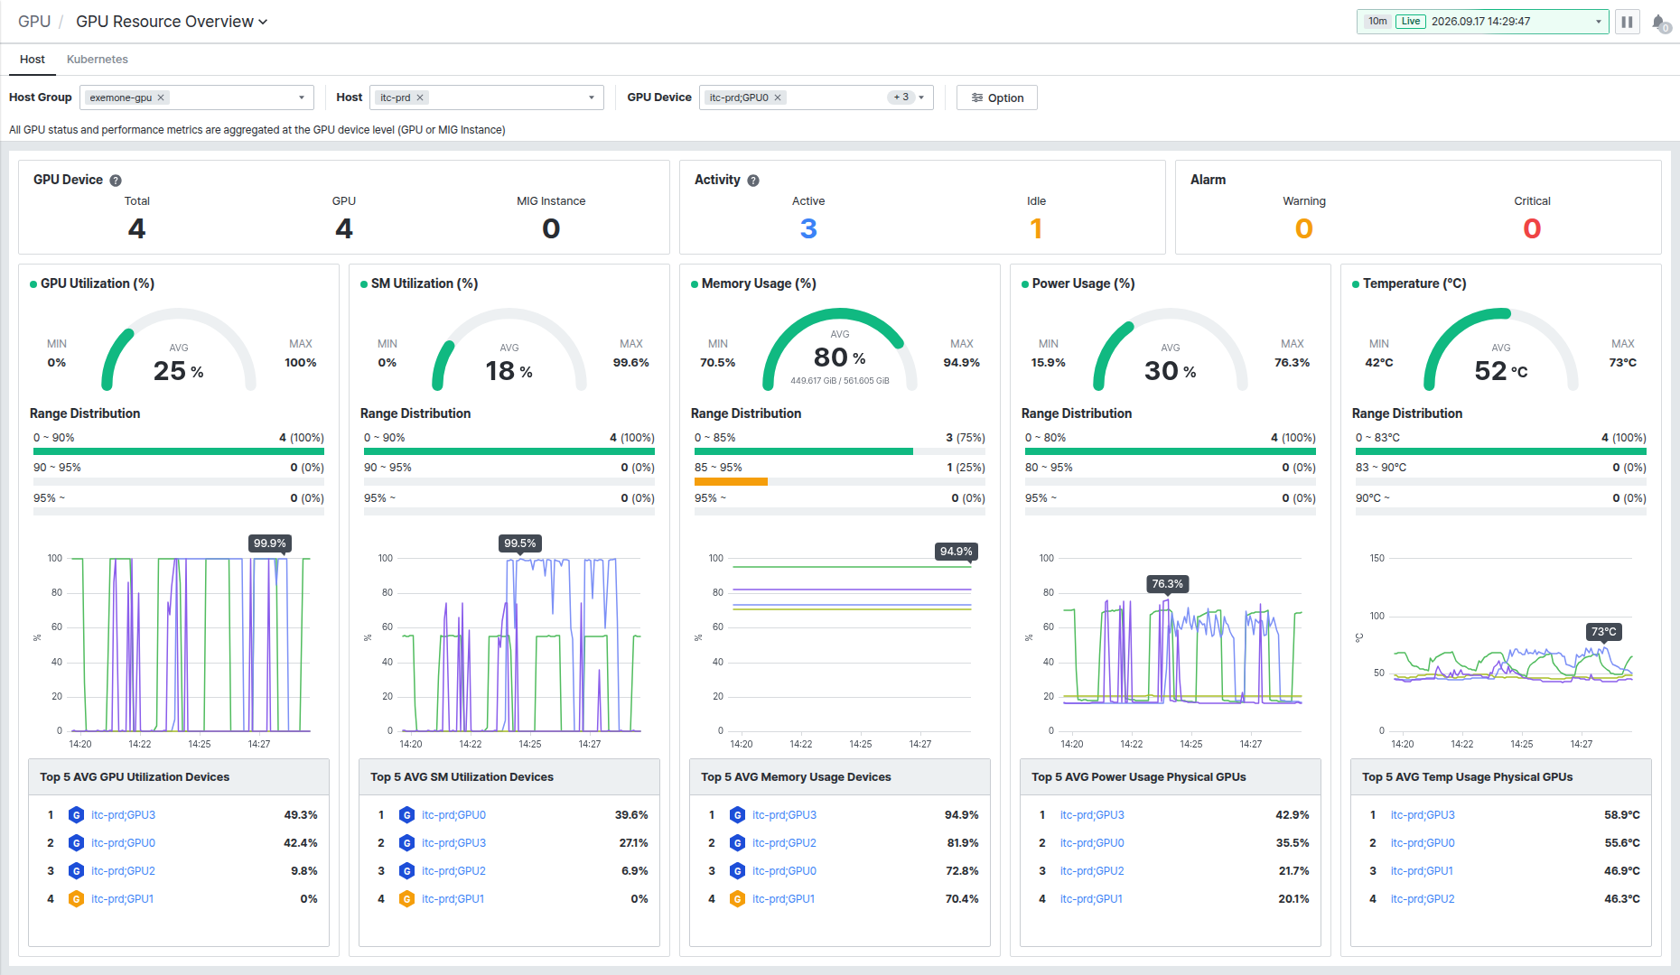Image resolution: width=1680 pixels, height=975 pixels.
Task: Switch to the Host tab
Action: pyautogui.click(x=33, y=60)
